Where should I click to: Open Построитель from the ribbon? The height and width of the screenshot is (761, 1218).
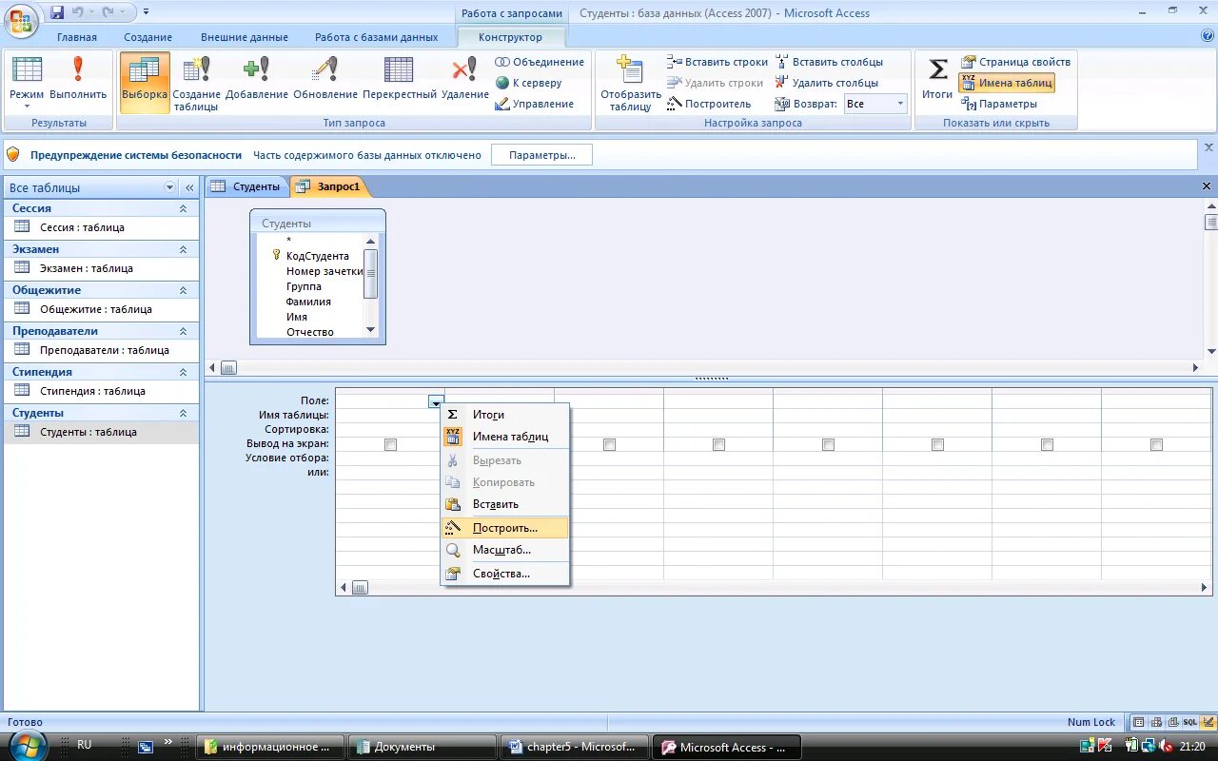pos(709,104)
